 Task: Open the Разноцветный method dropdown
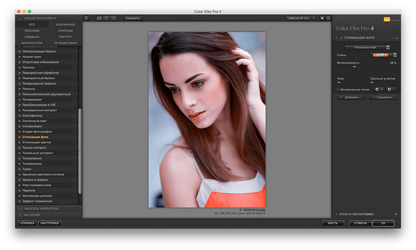point(367,47)
